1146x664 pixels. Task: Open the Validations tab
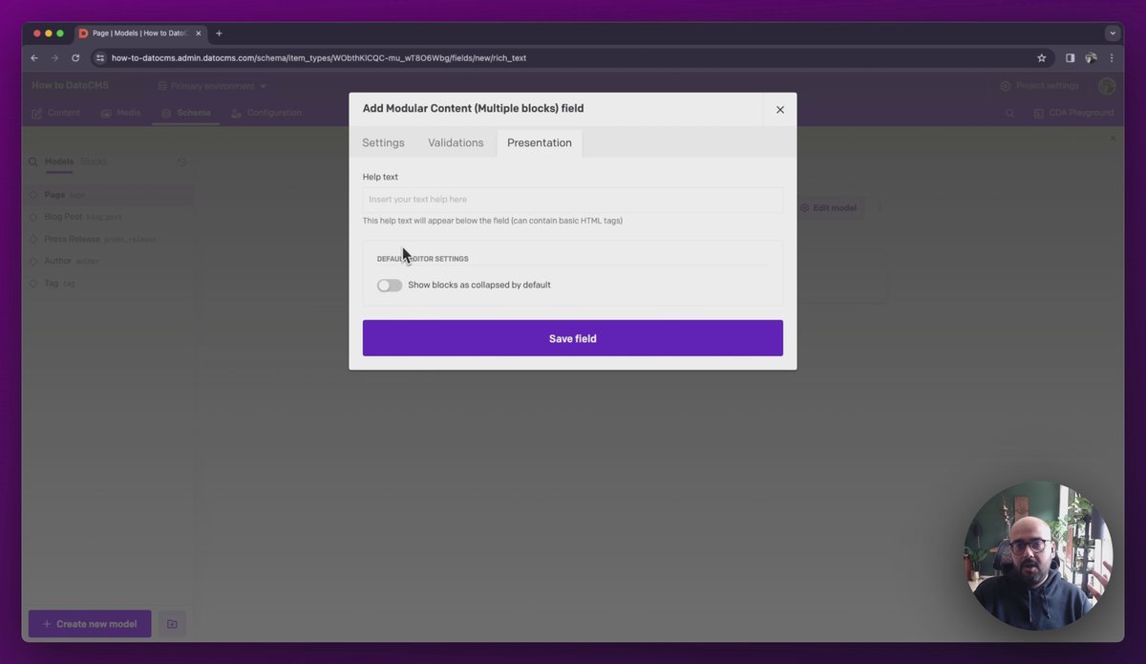pyautogui.click(x=456, y=143)
